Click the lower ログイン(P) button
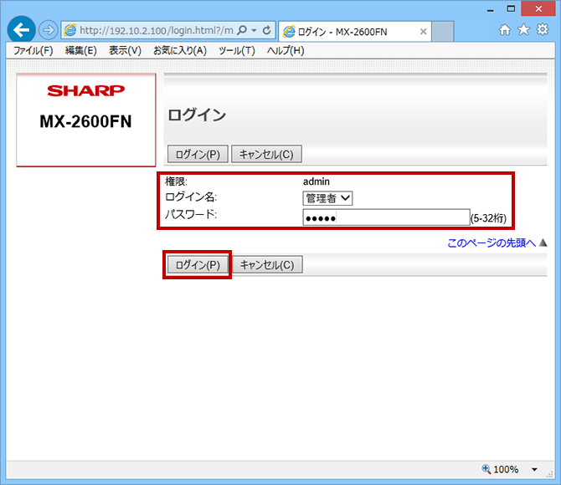The image size is (561, 485). (197, 265)
